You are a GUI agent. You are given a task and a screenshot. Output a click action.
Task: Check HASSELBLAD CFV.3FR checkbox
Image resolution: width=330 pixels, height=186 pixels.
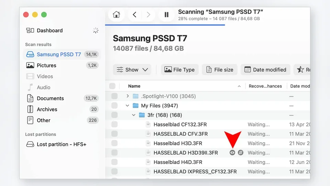[114, 134]
